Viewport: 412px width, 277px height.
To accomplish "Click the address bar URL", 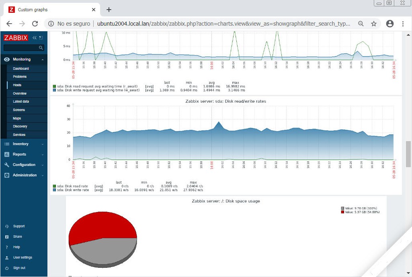I will tap(223, 24).
